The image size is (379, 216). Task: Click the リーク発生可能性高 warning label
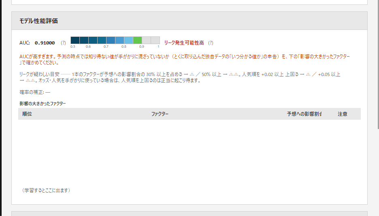[184, 43]
